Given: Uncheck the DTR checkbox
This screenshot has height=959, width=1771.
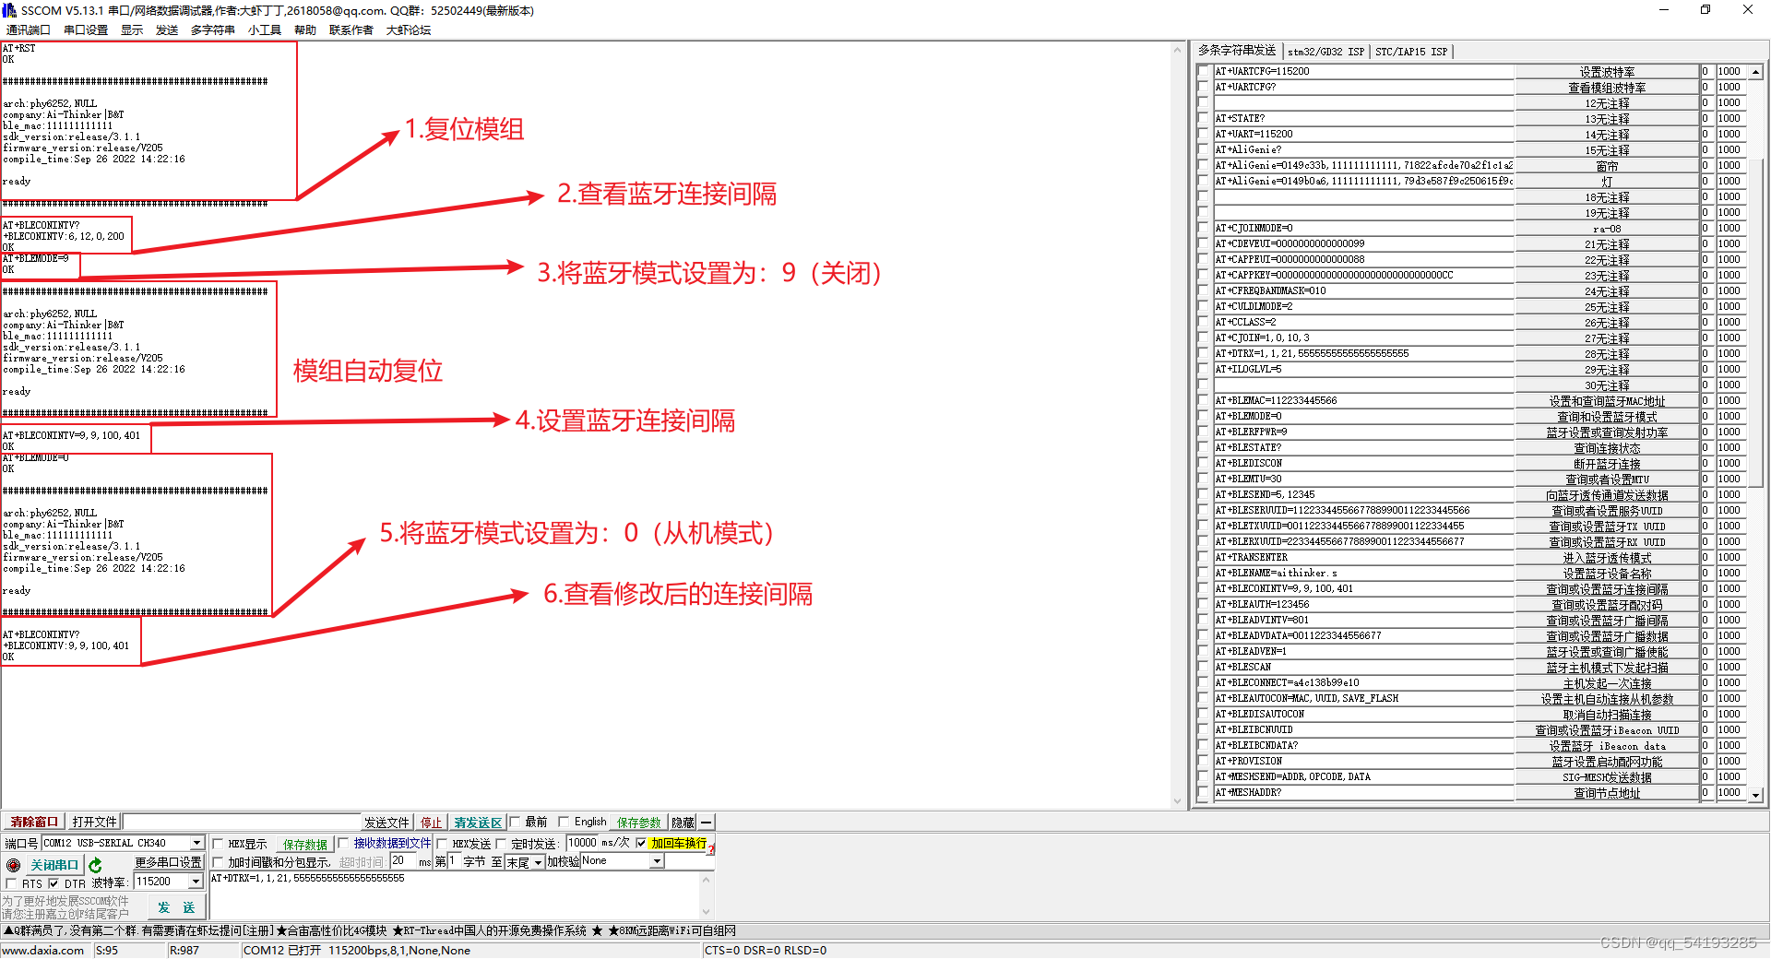Looking at the screenshot, I should coord(53,883).
